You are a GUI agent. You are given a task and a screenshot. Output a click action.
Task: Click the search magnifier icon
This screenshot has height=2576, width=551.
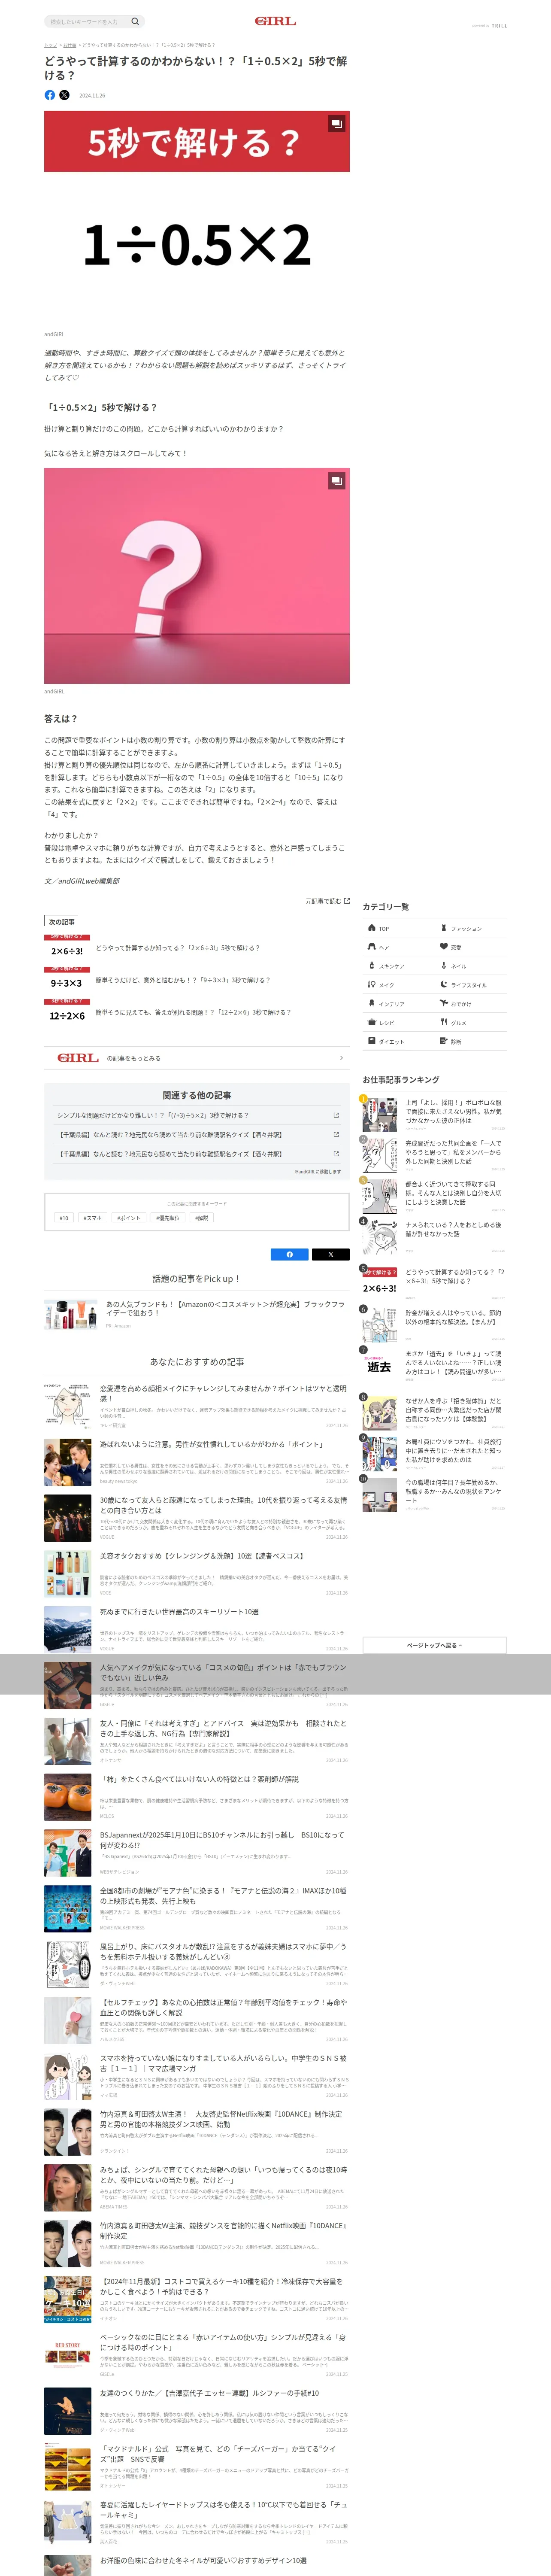pyautogui.click(x=135, y=21)
